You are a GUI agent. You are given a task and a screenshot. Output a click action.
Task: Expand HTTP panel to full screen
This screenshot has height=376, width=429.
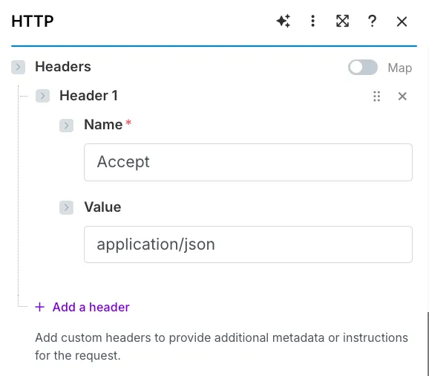click(x=342, y=21)
